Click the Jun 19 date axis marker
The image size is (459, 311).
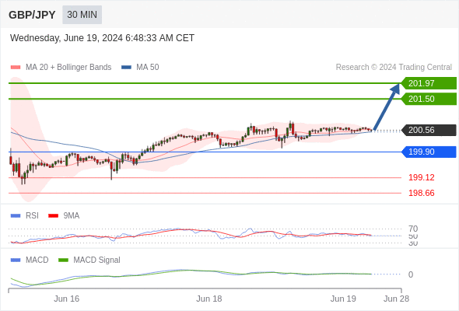(x=343, y=299)
